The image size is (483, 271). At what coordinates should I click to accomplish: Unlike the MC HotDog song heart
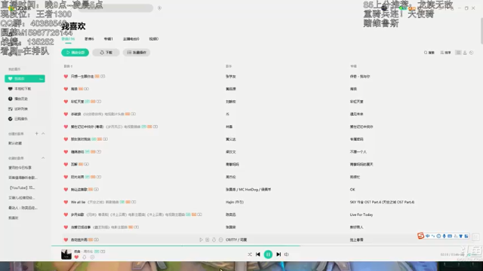(x=66, y=190)
